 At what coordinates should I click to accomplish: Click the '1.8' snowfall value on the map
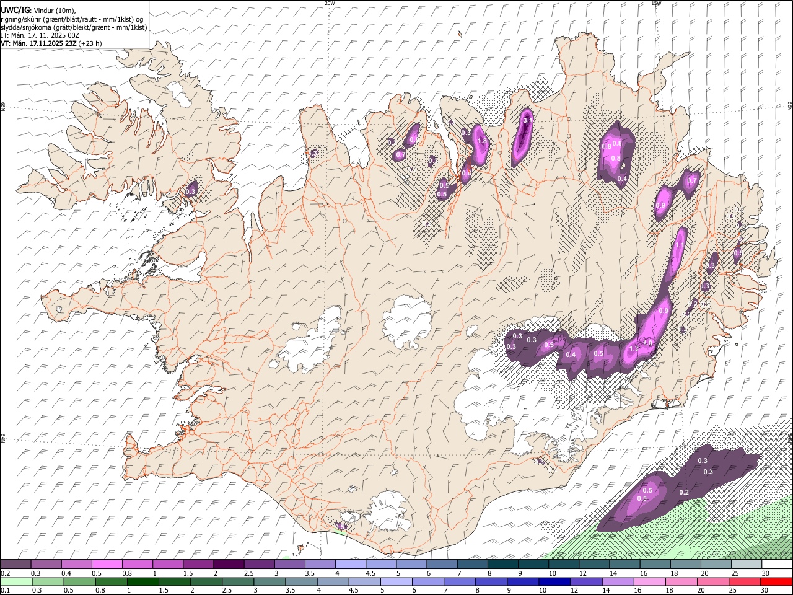tap(482, 141)
